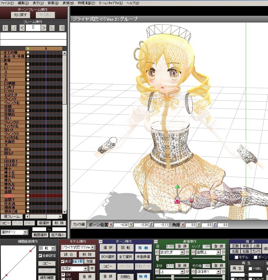The image size is (268, 280).
Task: Open the 表示(V) menu
Action: point(38,3)
